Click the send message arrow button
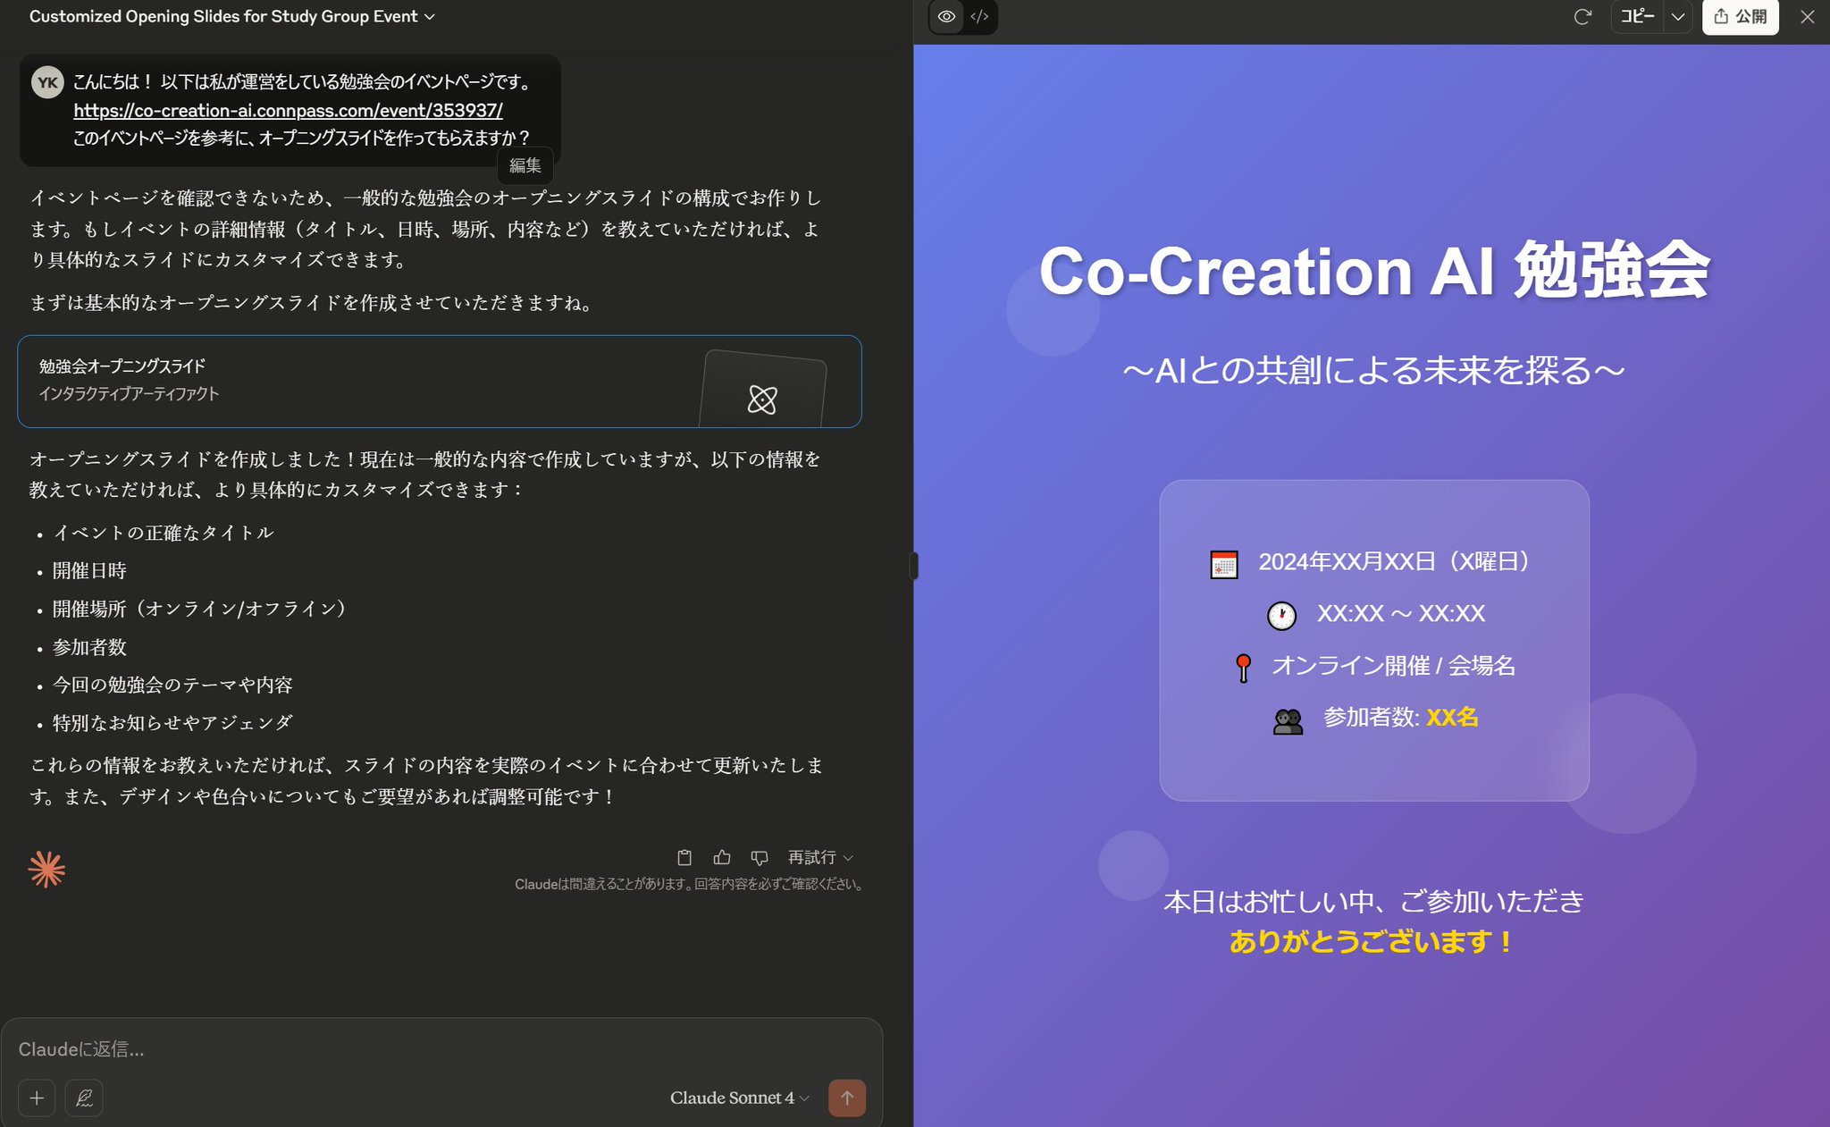The width and height of the screenshot is (1830, 1127). (847, 1098)
